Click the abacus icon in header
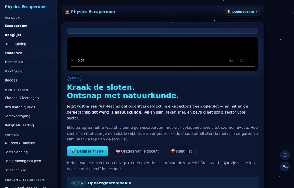 click(x=67, y=12)
